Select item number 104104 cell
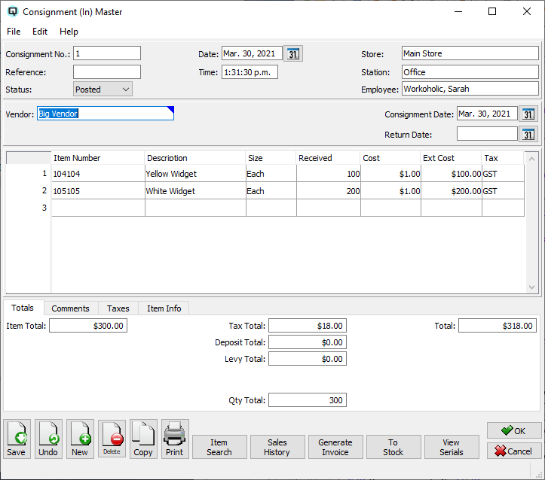The height and width of the screenshot is (480, 545). coord(98,173)
